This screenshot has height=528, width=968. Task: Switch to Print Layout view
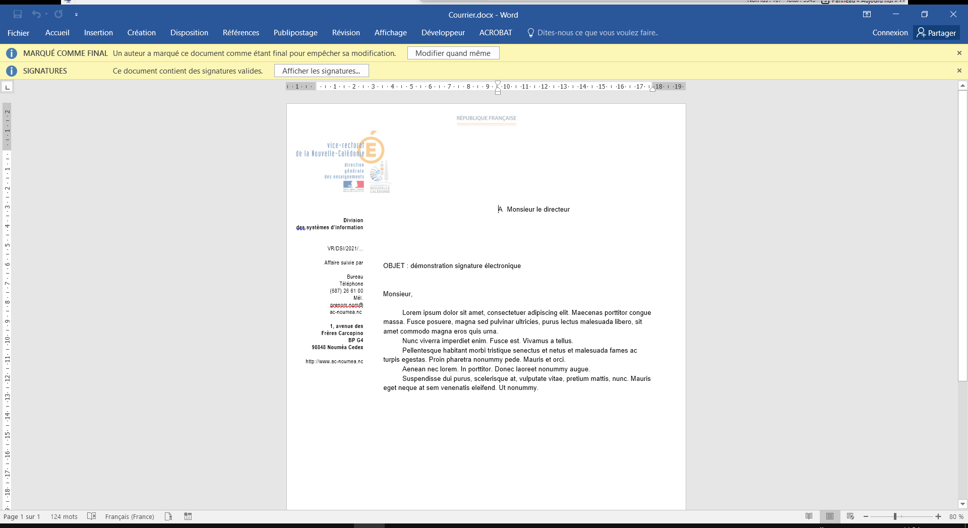[x=829, y=516]
